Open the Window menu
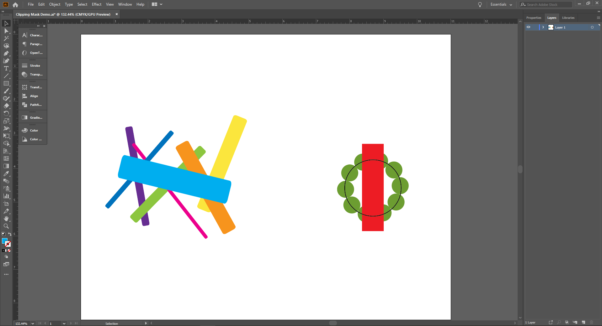The height and width of the screenshot is (326, 602). click(125, 4)
